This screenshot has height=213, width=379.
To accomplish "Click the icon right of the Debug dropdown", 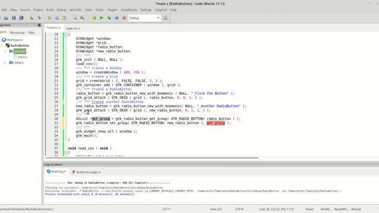I will 165,18.
